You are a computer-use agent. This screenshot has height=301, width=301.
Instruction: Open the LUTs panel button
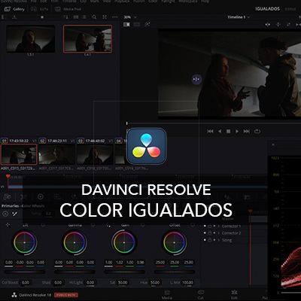tap(39, 9)
